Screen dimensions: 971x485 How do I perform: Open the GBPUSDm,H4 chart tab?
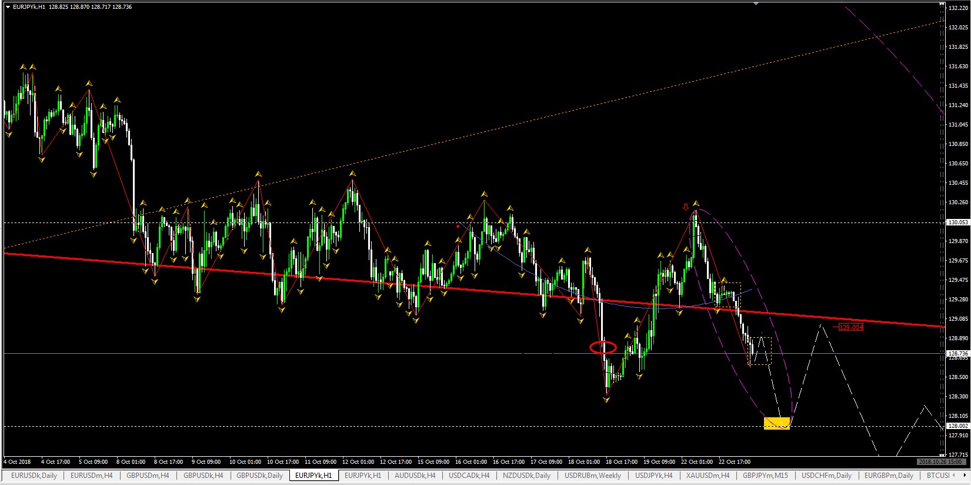coord(148,476)
